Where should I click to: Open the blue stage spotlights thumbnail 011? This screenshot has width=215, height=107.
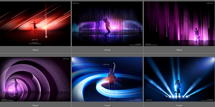[179, 79]
